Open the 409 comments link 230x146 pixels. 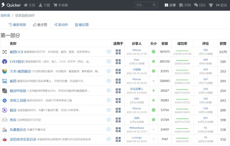[x=205, y=60]
